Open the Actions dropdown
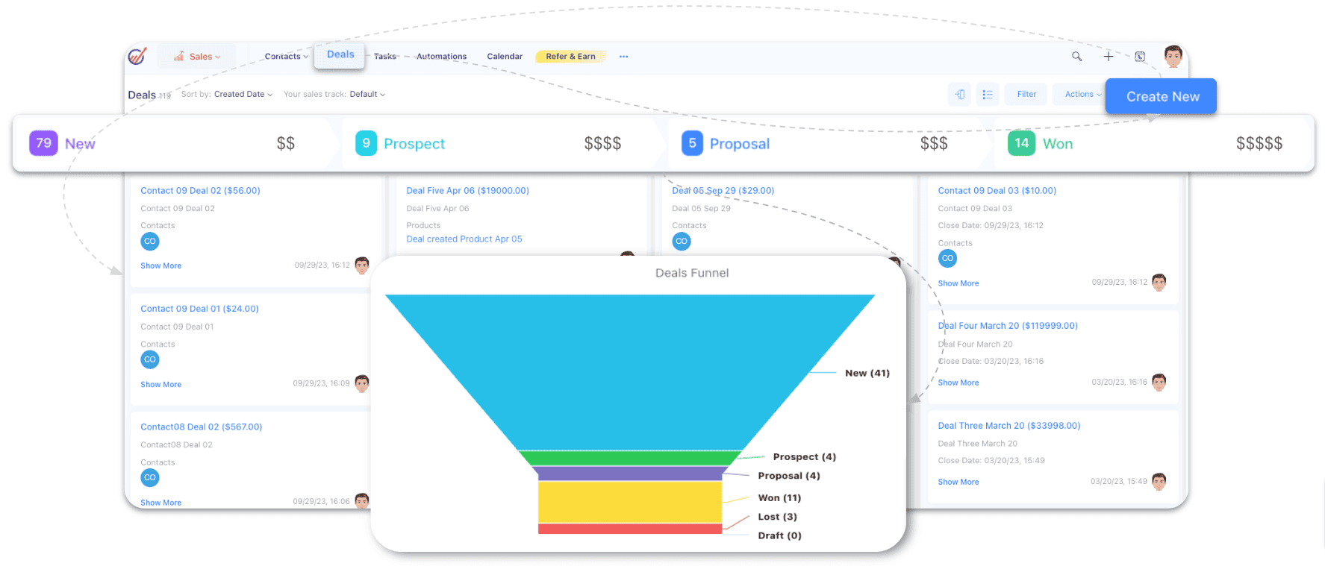The height and width of the screenshot is (566, 1325). pyautogui.click(x=1082, y=95)
